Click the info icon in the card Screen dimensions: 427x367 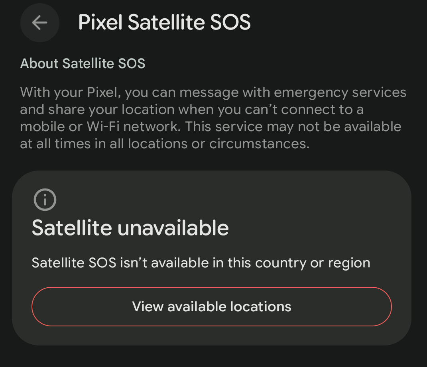click(x=45, y=200)
